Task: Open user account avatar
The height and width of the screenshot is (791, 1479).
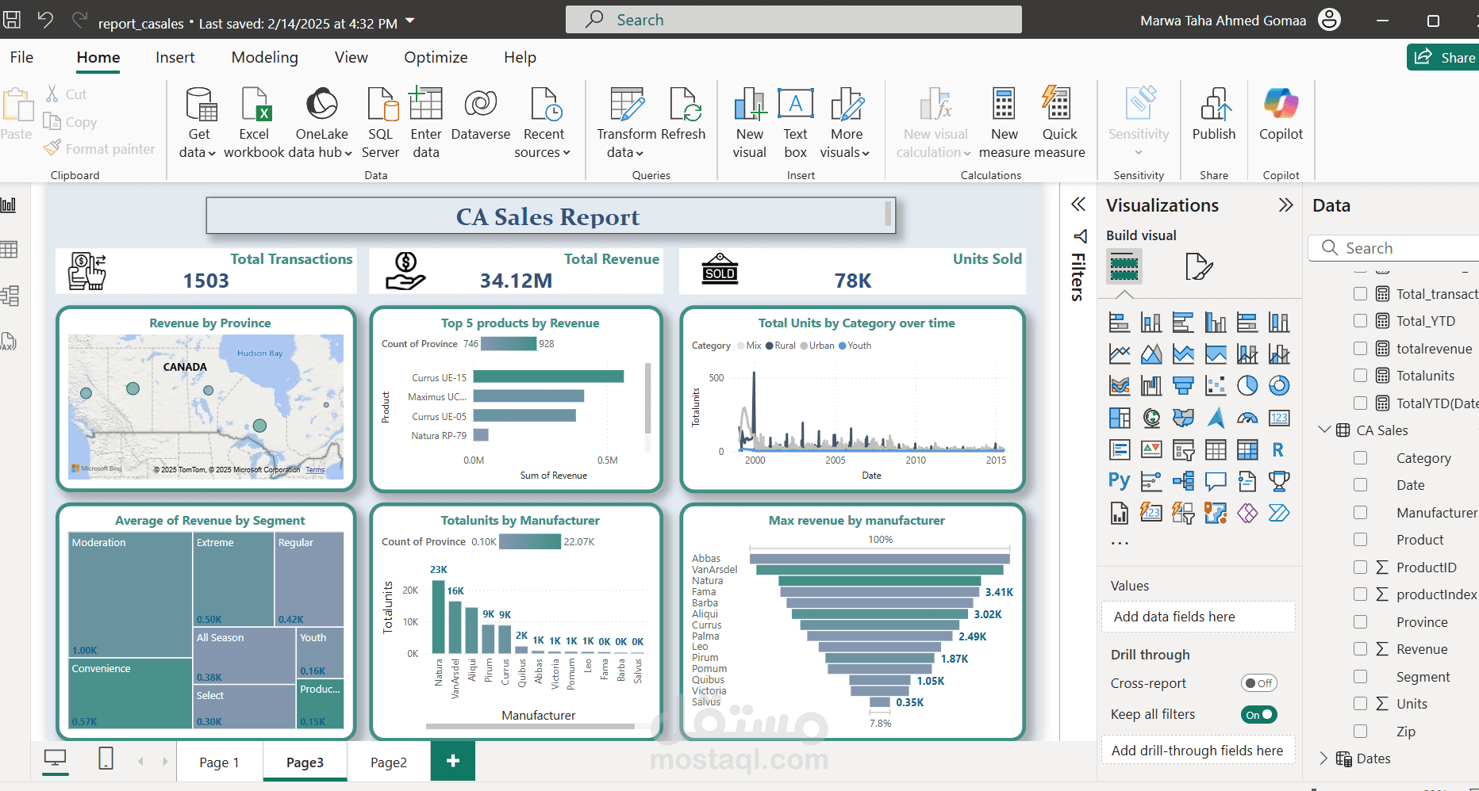Action: point(1329,20)
